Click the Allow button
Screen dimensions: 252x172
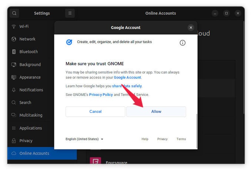pos(156,111)
